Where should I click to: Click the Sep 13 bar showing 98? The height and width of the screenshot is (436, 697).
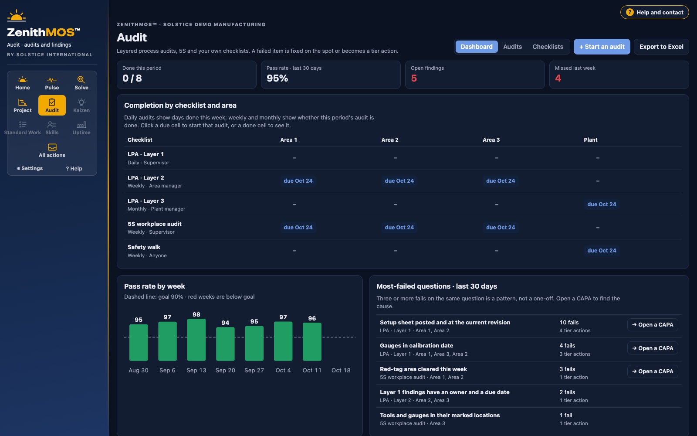tap(196, 340)
